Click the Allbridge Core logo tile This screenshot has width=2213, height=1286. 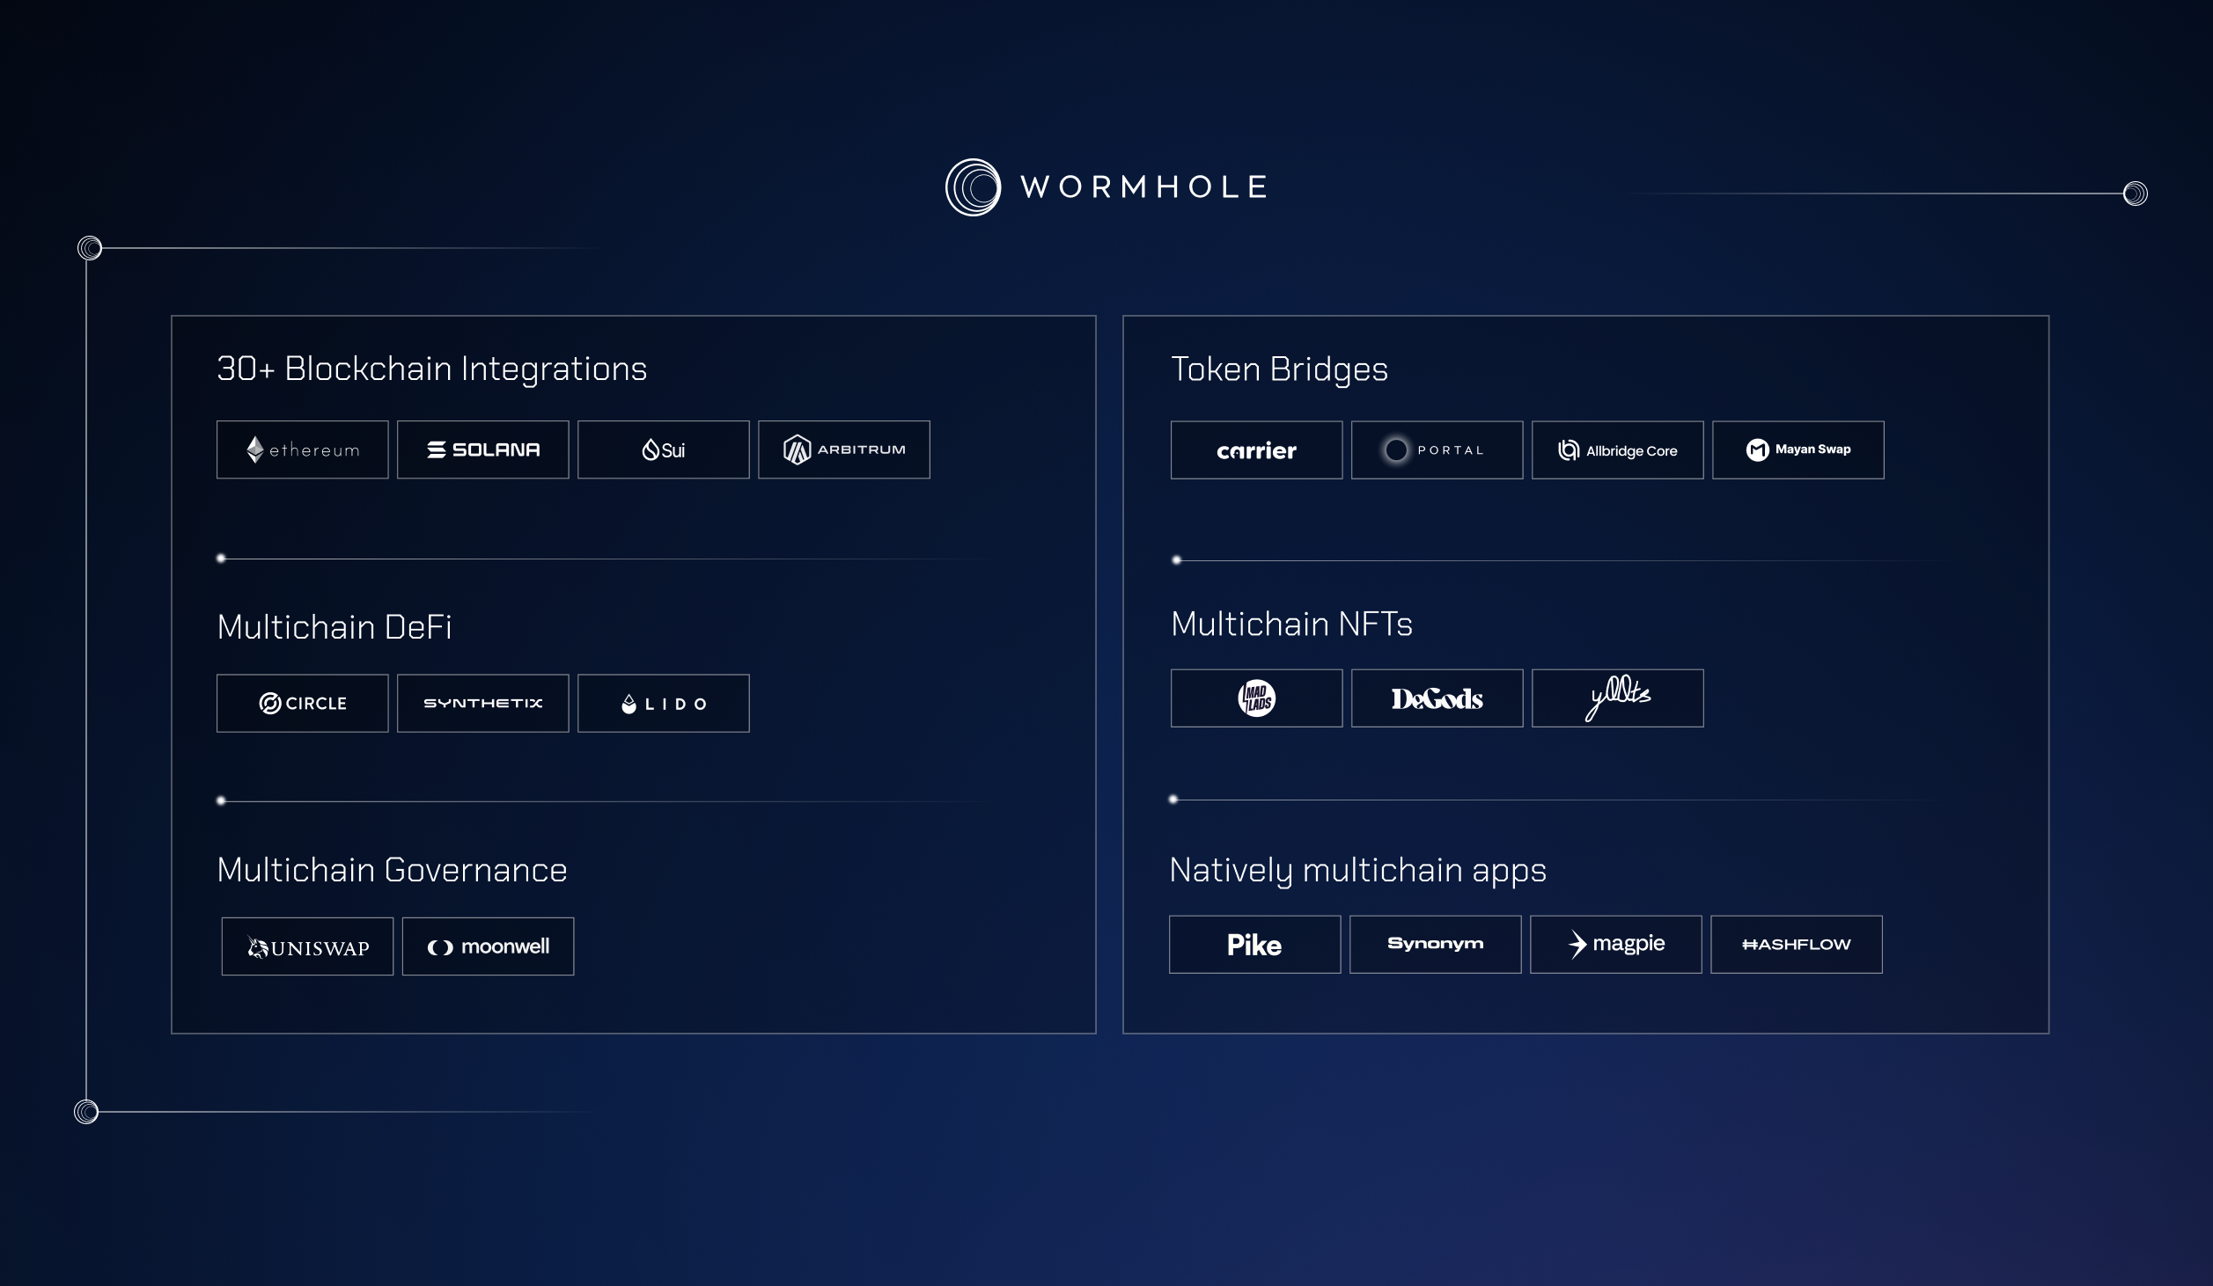1617,449
